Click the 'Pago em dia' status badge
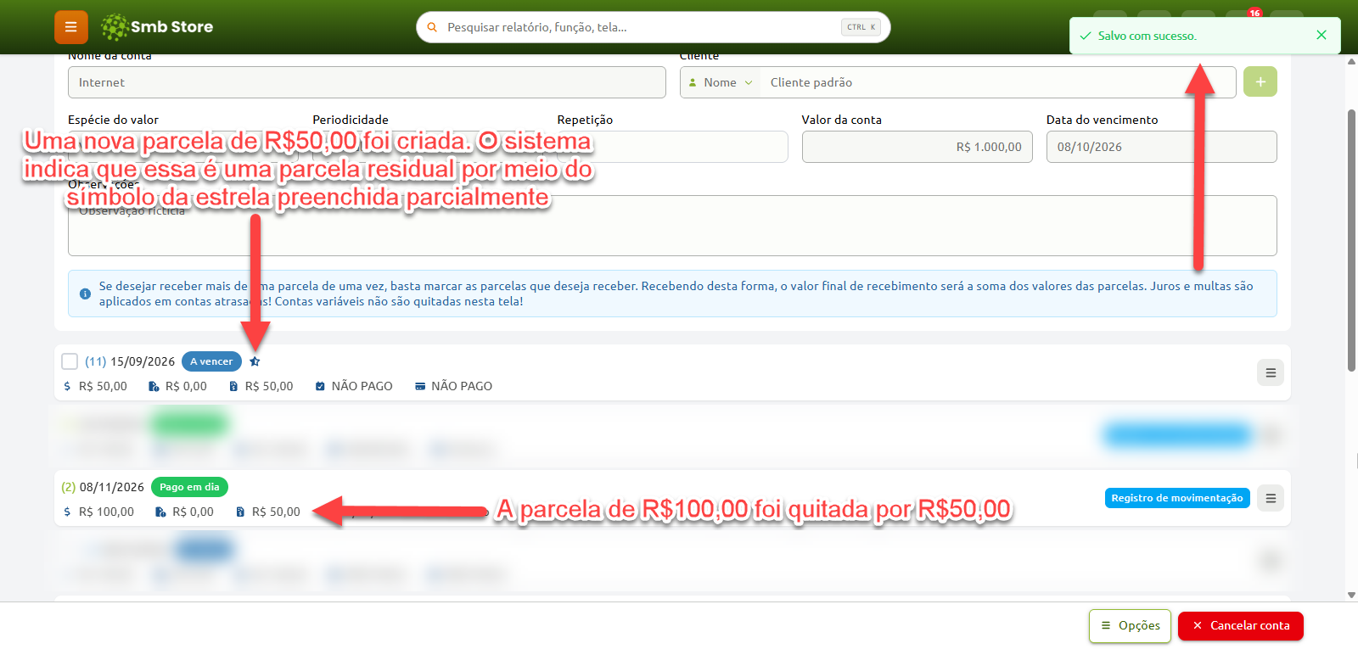The image size is (1358, 649). pyautogui.click(x=189, y=487)
